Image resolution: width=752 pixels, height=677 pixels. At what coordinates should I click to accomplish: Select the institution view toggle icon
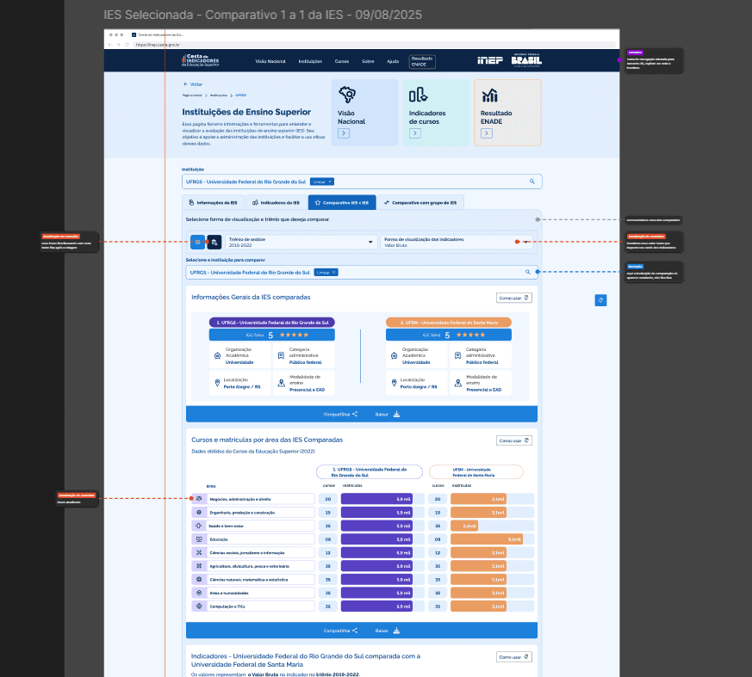pos(214,243)
